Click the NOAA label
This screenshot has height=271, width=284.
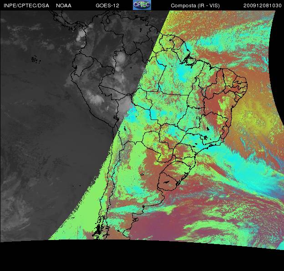coord(64,5)
